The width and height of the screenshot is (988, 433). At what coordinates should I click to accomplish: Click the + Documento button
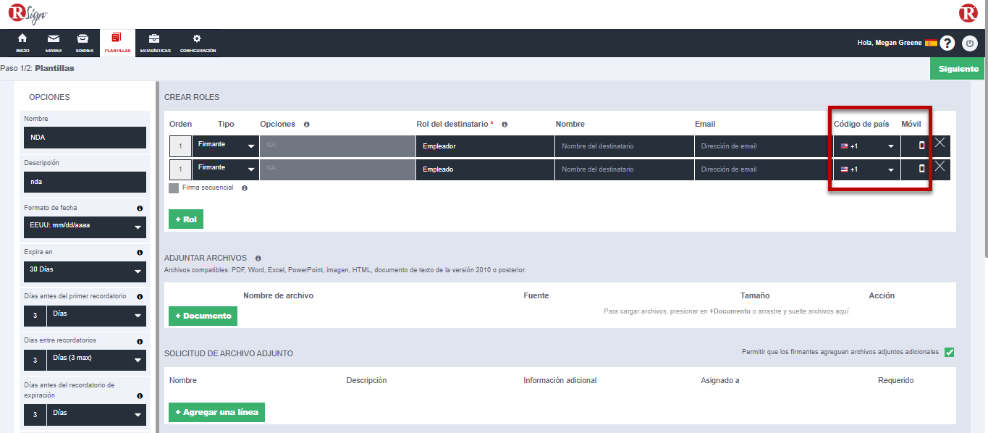203,316
